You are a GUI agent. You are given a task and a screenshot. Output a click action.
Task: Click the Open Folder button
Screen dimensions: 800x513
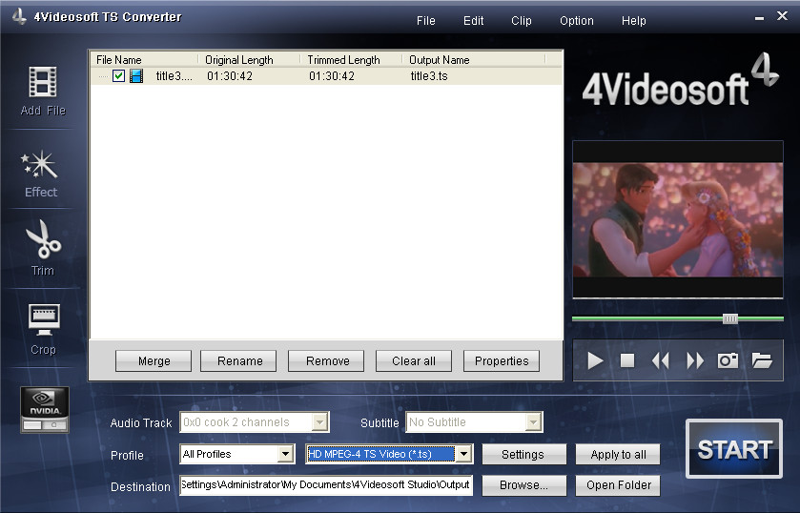pos(618,485)
